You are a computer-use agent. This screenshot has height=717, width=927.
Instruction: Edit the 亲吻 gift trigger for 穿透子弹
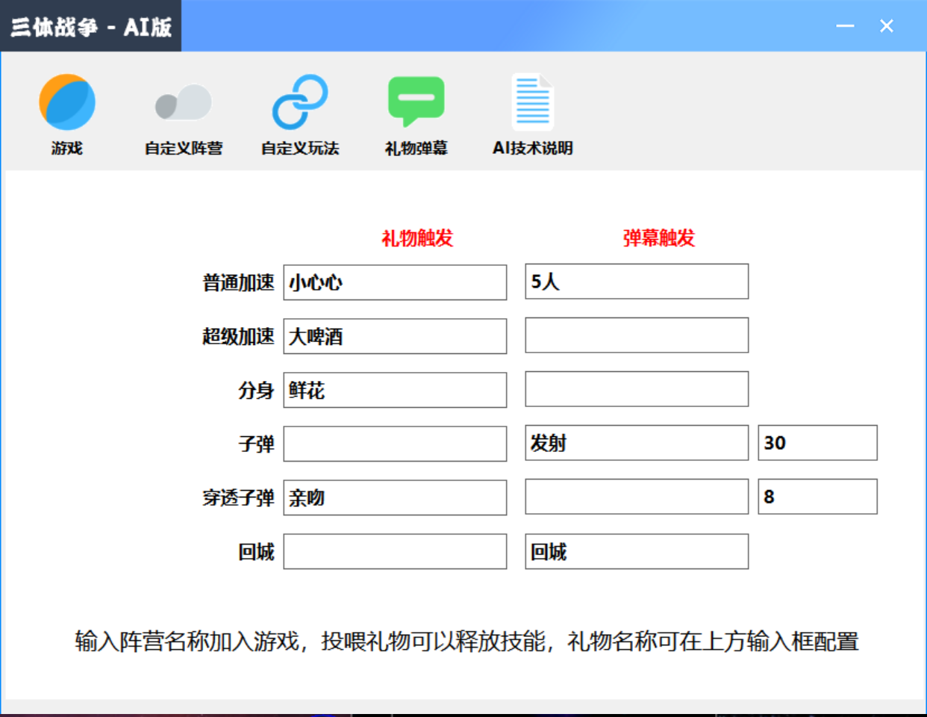[396, 497]
